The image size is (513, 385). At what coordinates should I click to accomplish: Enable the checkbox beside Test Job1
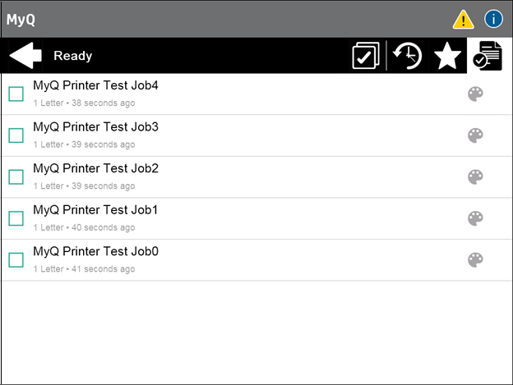click(16, 218)
